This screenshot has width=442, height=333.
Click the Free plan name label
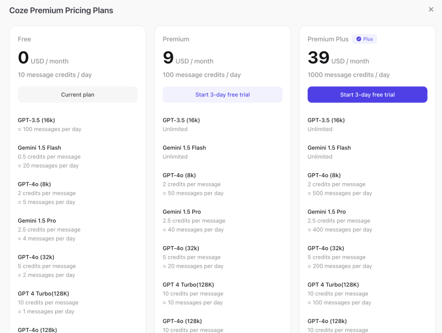tap(24, 39)
